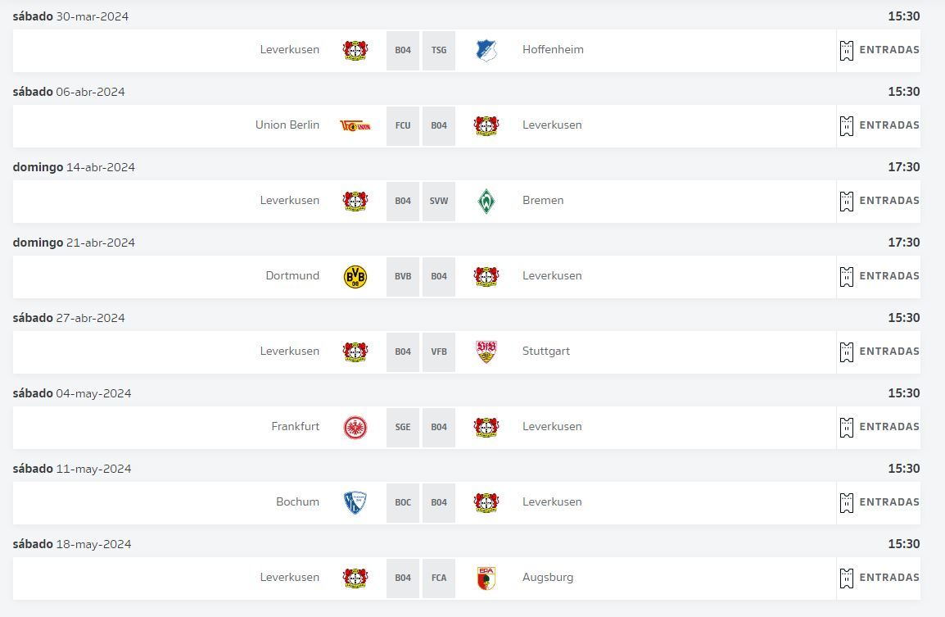Click the SGE abbreviation box
This screenshot has width=945, height=617.
tap(403, 427)
